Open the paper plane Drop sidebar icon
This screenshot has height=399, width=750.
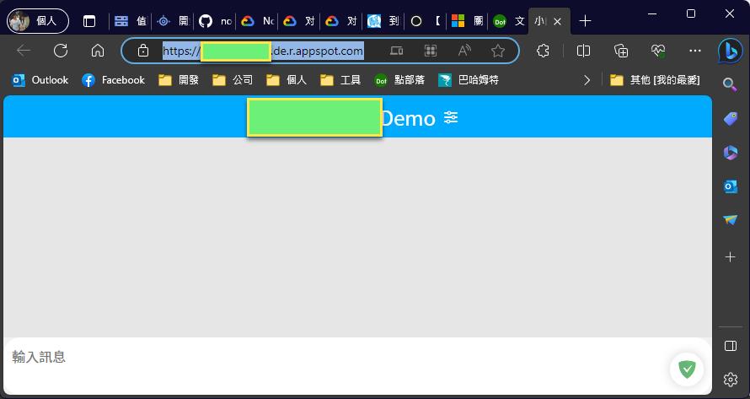click(731, 220)
